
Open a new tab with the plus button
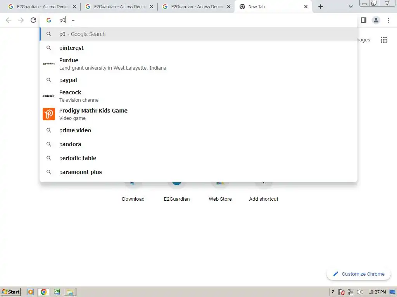click(321, 7)
